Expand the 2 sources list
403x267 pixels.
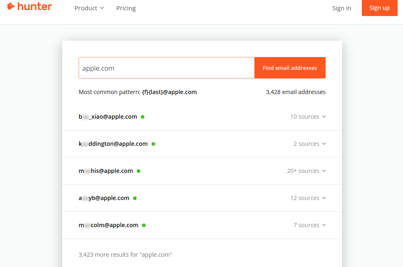coord(310,144)
